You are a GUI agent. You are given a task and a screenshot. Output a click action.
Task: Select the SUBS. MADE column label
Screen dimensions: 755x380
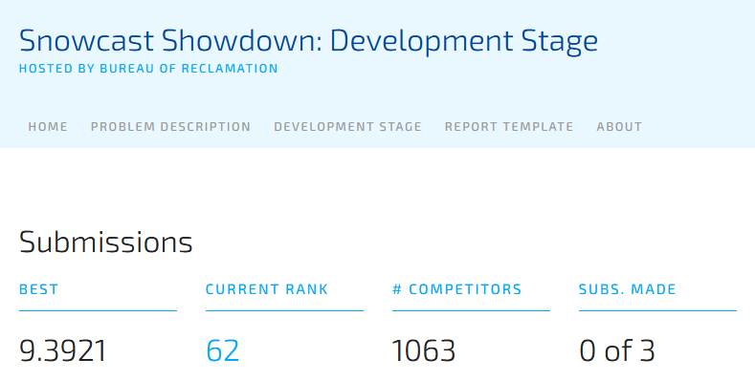(628, 289)
